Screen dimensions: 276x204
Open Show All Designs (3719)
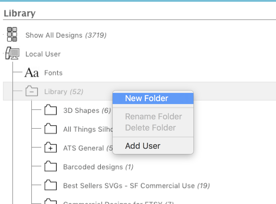(x=66, y=35)
